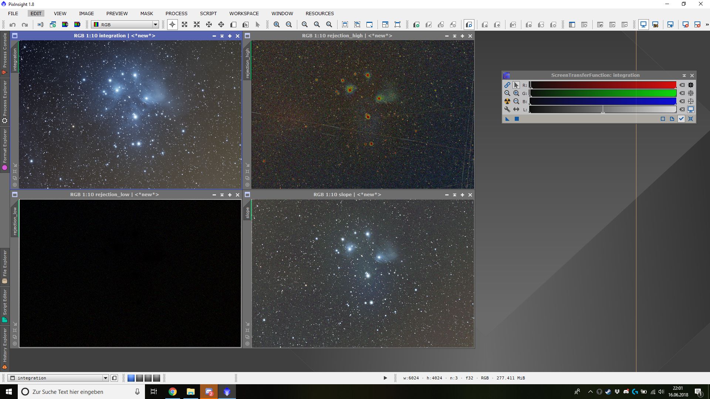Screen dimensions: 710x399
Task: Click the green G channel slider bar
Action: 603,93
